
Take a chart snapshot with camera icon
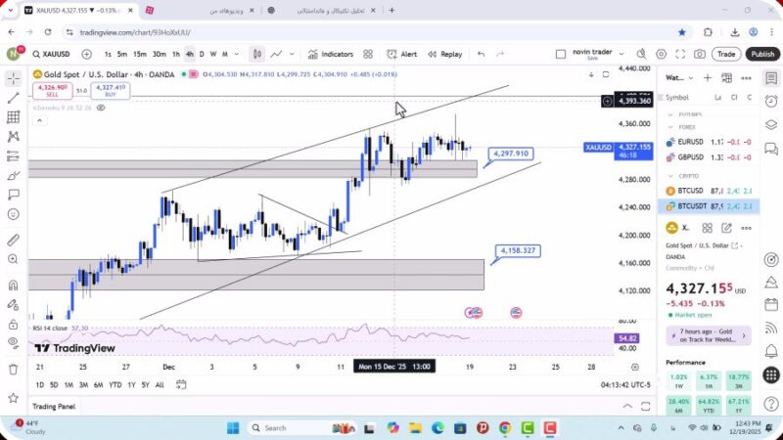pos(700,54)
